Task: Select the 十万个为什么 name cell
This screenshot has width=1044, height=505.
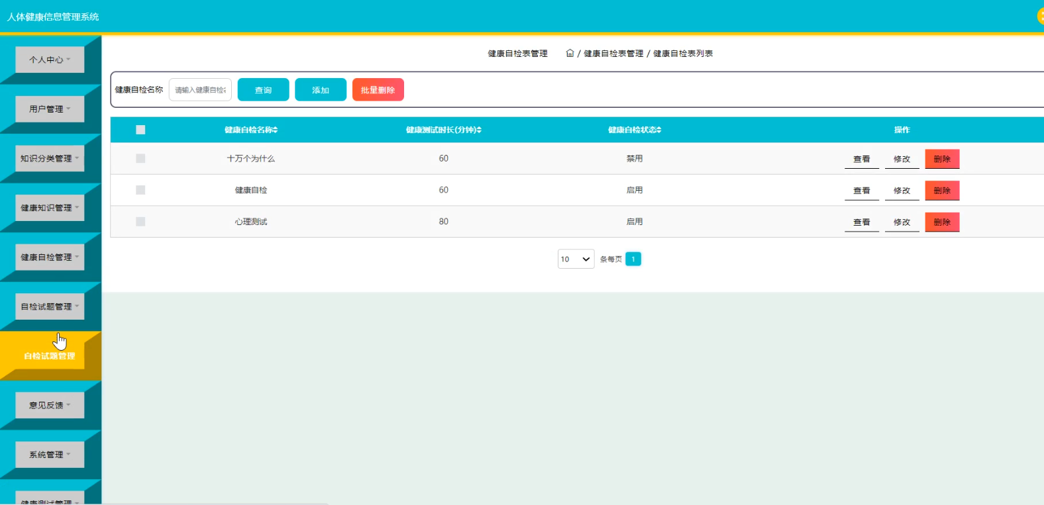Action: [251, 158]
